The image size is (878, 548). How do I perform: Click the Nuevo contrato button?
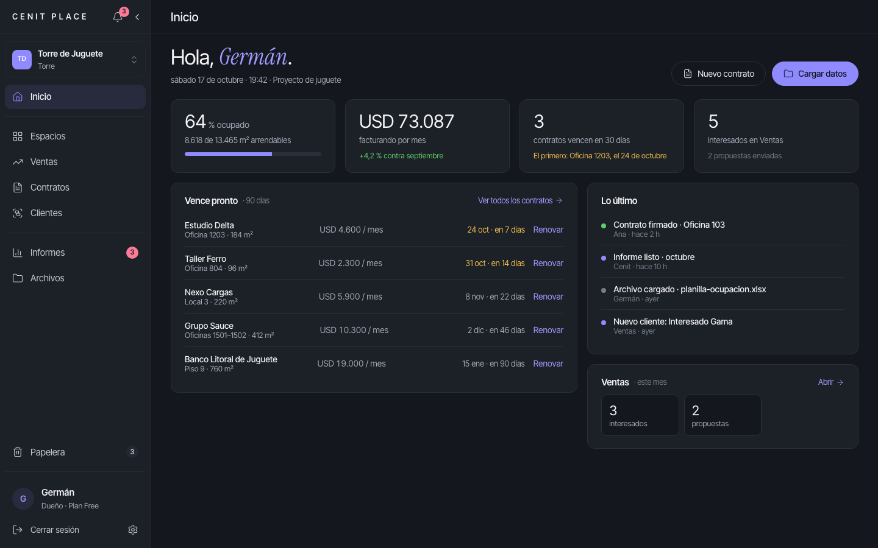tap(718, 74)
